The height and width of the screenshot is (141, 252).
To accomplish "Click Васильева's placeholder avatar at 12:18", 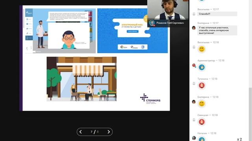I will click(x=194, y=47).
